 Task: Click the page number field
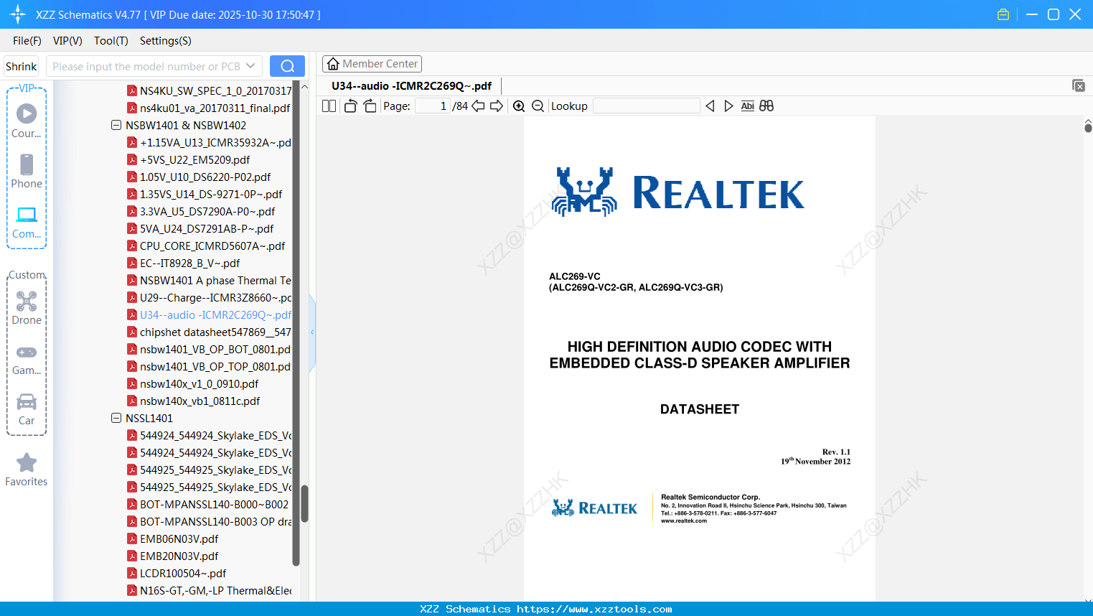click(x=433, y=106)
